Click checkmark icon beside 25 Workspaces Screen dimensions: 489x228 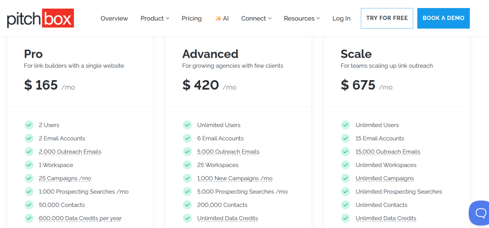pyautogui.click(x=187, y=165)
